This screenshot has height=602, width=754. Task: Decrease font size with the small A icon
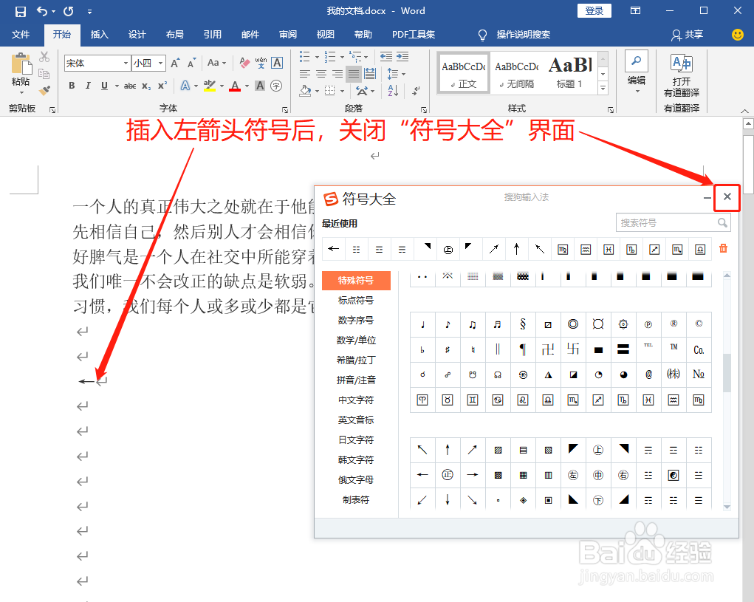click(191, 63)
